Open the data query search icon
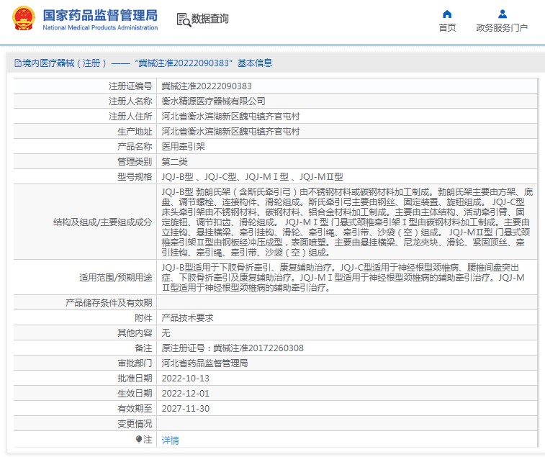The height and width of the screenshot is (457, 545). tap(184, 20)
